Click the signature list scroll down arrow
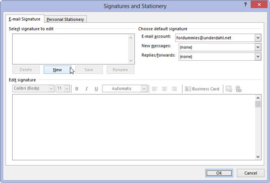This screenshot has width=270, height=183. 131,60
